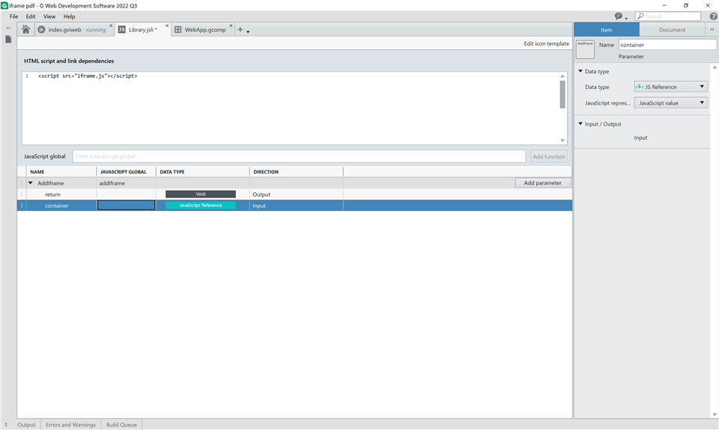
Task: Click the feedback speech bubble icon
Action: (x=619, y=16)
